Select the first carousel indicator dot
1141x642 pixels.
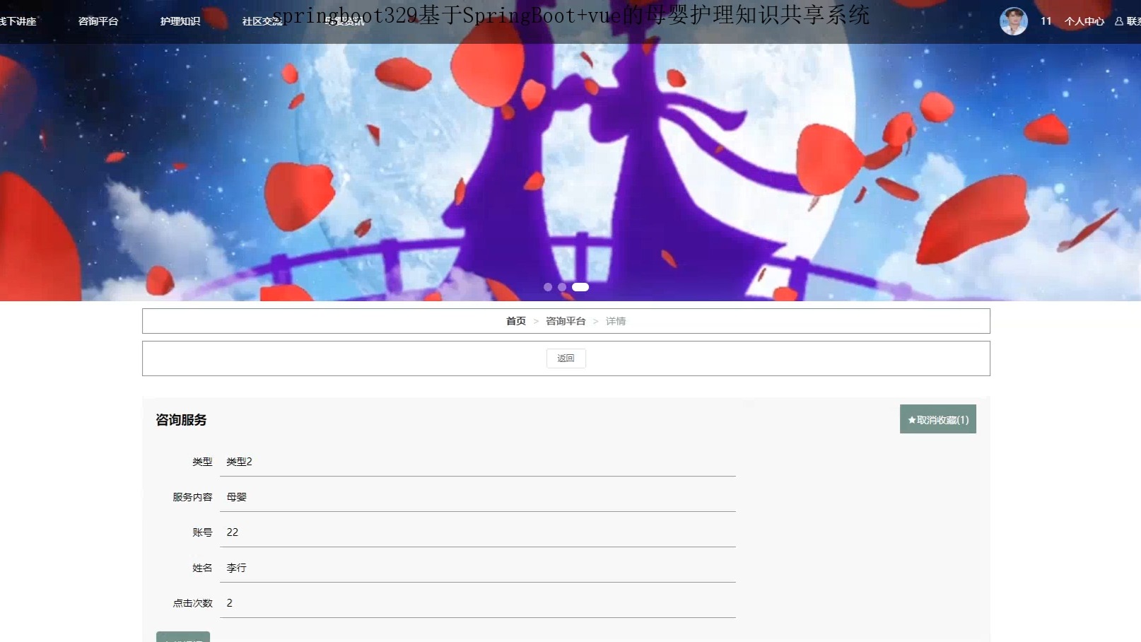[x=548, y=287]
